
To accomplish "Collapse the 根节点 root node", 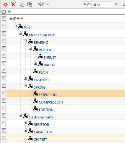I will click(x=10, y=19).
